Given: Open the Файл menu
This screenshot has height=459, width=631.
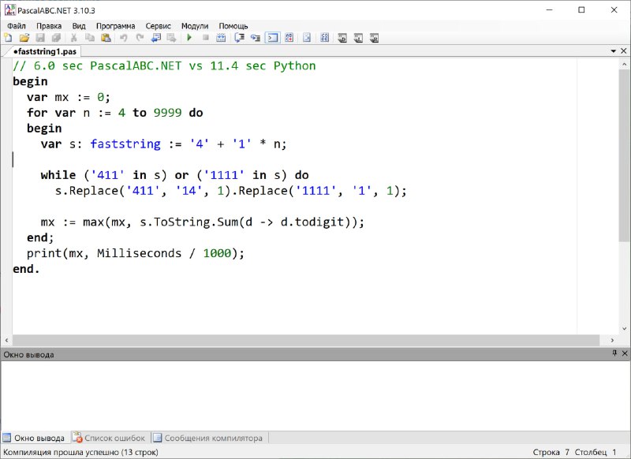Looking at the screenshot, I should 17,26.
